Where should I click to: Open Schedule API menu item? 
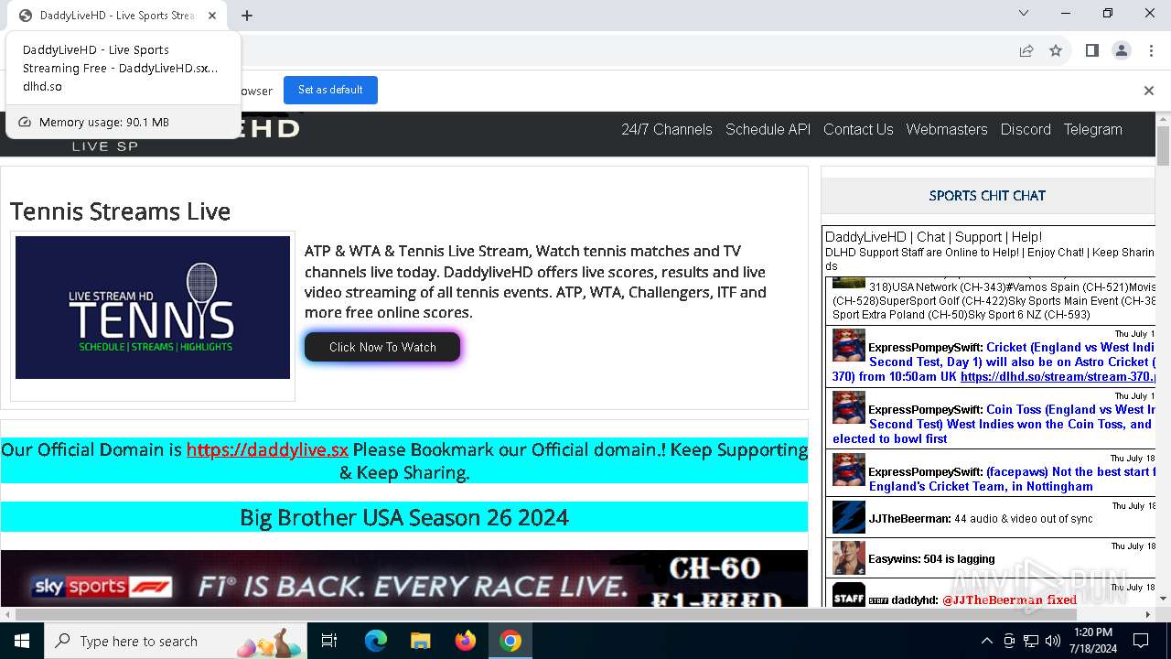(768, 130)
